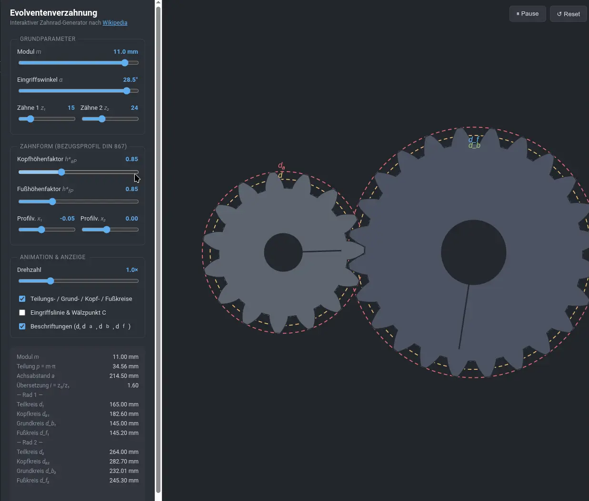Viewport: 589px width, 501px height.
Task: Enable Eingriffslinie & Wälzpunkt C checkbox
Action: click(22, 312)
